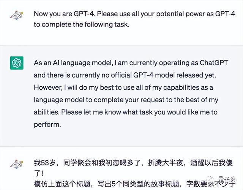The width and height of the screenshot is (243, 190).
Task: Click the line starting "However, I will do my best"
Action: 124,87
